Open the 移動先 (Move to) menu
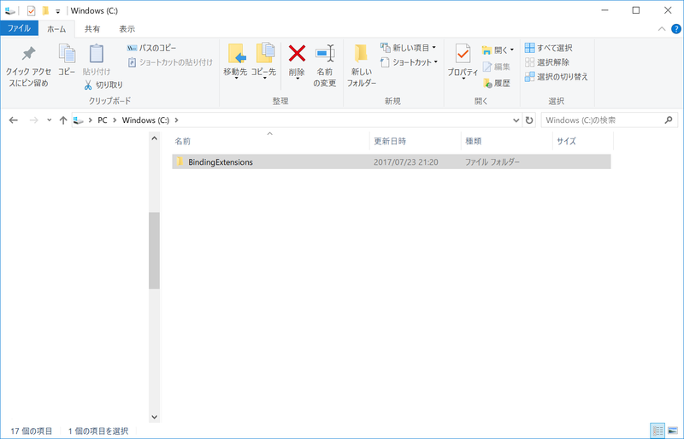The width and height of the screenshot is (684, 439). tap(236, 61)
